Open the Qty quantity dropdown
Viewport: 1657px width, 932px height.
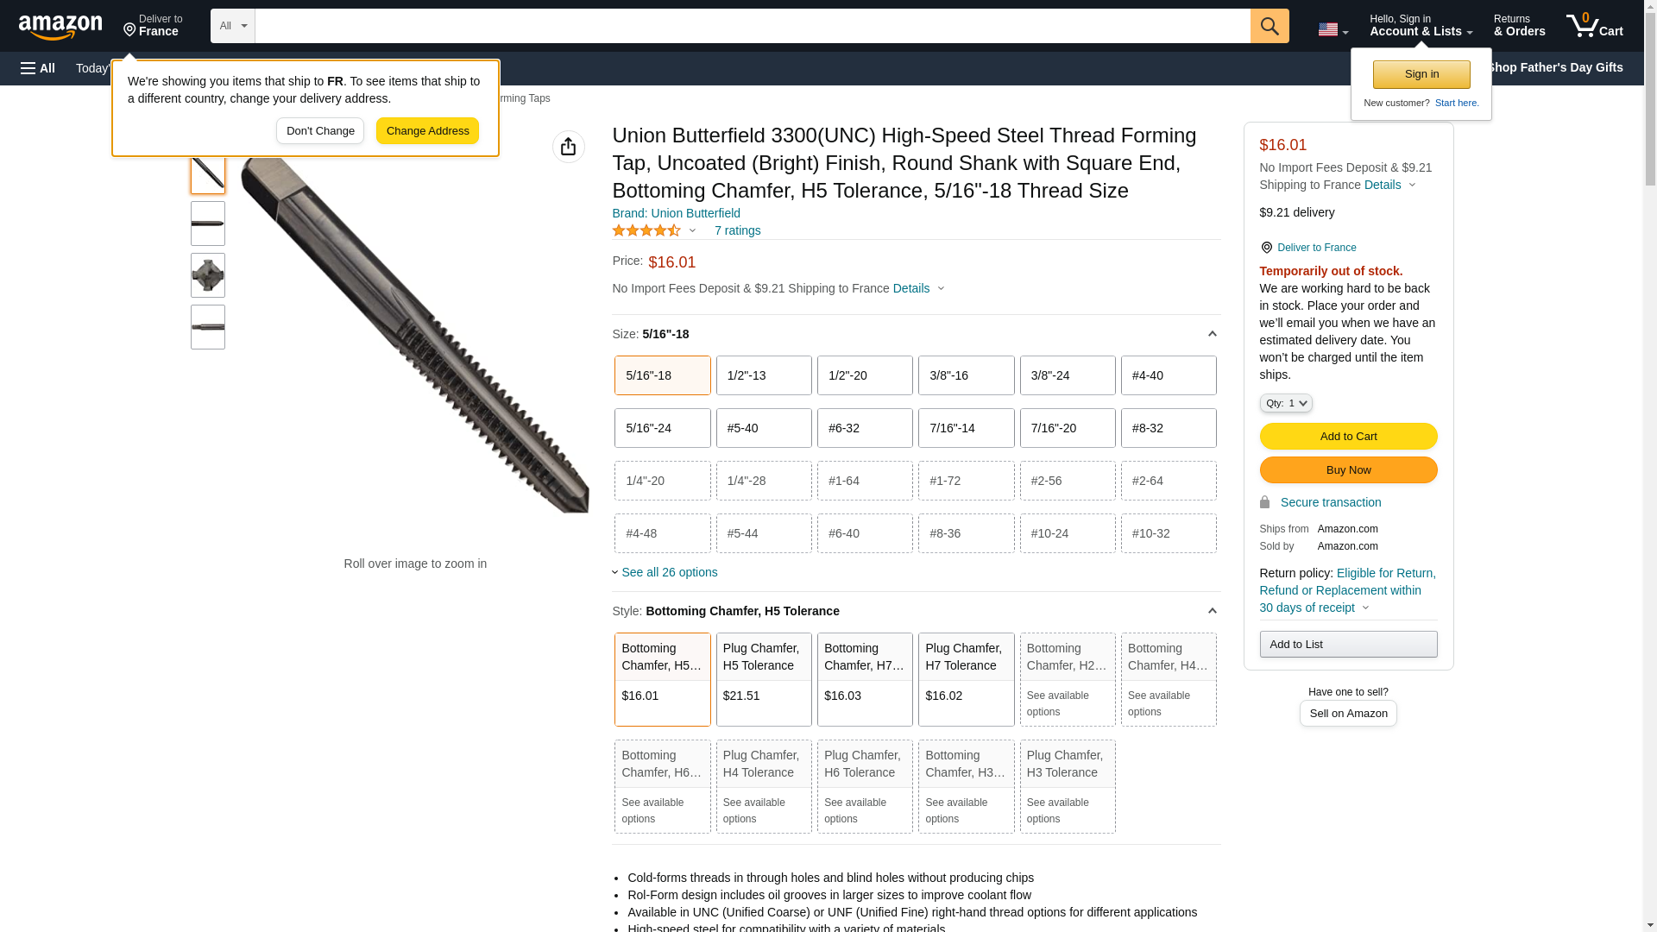[1285, 403]
